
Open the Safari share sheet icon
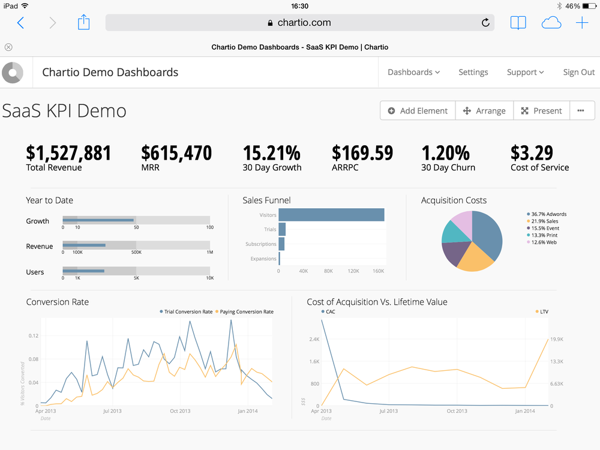[x=83, y=22]
